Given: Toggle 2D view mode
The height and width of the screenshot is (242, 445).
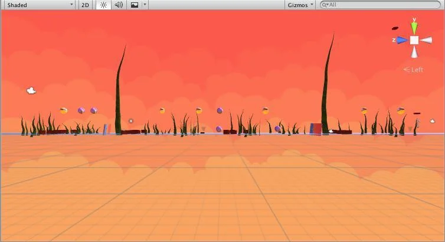Looking at the screenshot, I should (85, 5).
